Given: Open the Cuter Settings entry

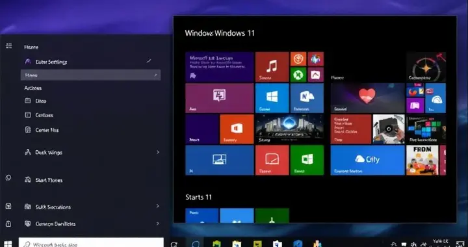Looking at the screenshot, I should tap(51, 62).
